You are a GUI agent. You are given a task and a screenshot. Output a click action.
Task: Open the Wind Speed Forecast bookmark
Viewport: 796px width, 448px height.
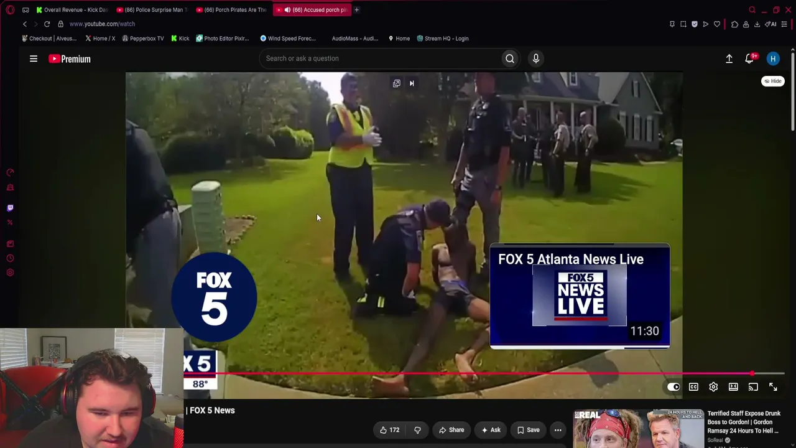288,39
